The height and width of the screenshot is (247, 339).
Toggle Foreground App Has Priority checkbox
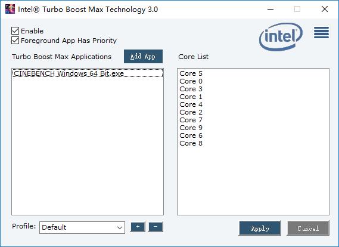tap(15, 40)
